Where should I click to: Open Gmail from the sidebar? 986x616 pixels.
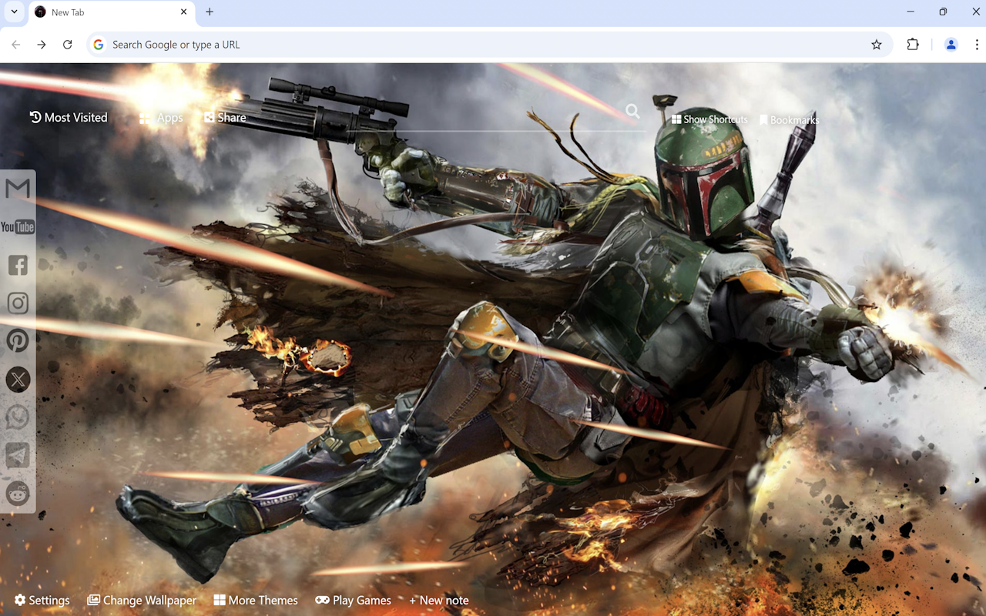point(18,189)
